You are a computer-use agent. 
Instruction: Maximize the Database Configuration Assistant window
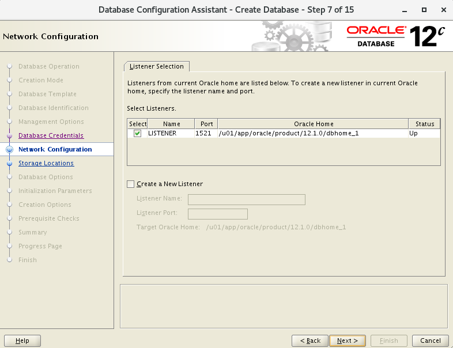click(424, 10)
